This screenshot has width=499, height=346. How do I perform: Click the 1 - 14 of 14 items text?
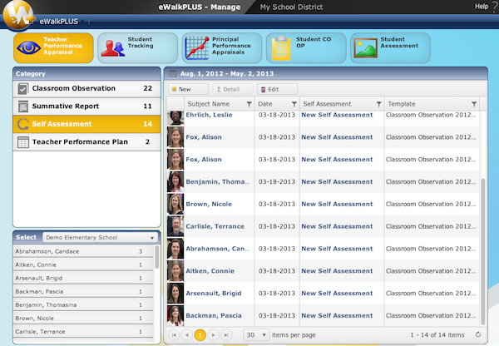click(437, 335)
